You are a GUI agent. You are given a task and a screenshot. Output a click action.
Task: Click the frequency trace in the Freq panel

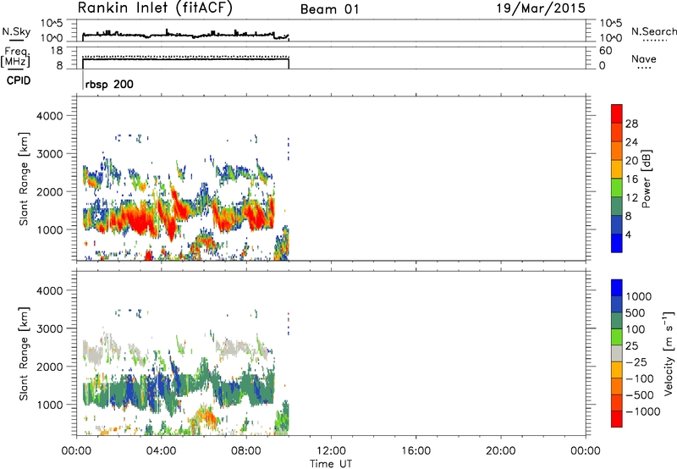[185, 59]
